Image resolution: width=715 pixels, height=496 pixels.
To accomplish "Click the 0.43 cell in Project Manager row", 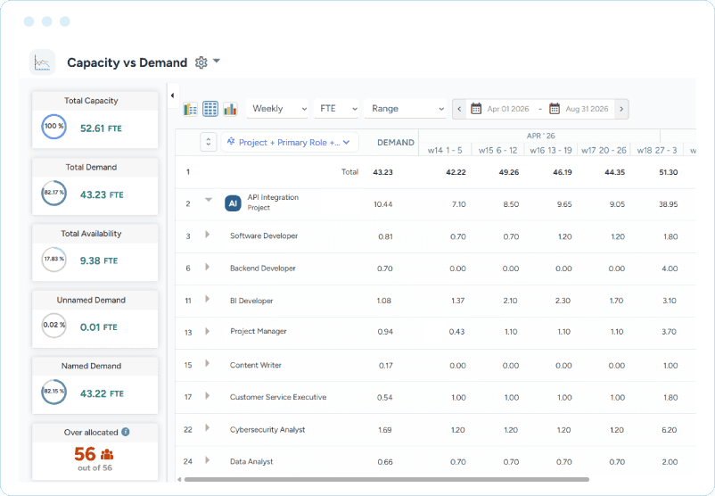I will click(x=456, y=332).
